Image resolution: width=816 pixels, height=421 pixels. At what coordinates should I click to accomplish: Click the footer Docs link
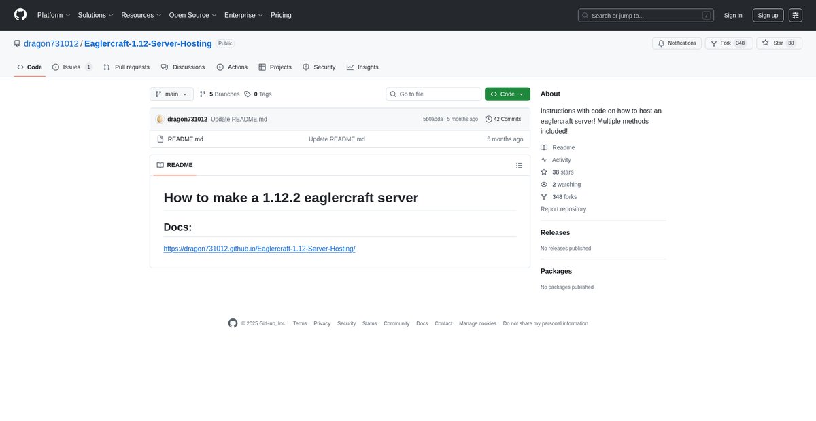point(422,323)
